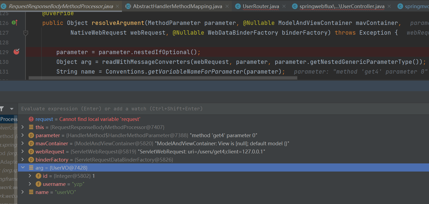Click the error icon beside request watch

coord(31,119)
